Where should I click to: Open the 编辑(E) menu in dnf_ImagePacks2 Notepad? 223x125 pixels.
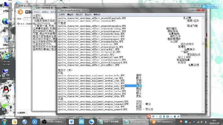(x=70, y=14)
